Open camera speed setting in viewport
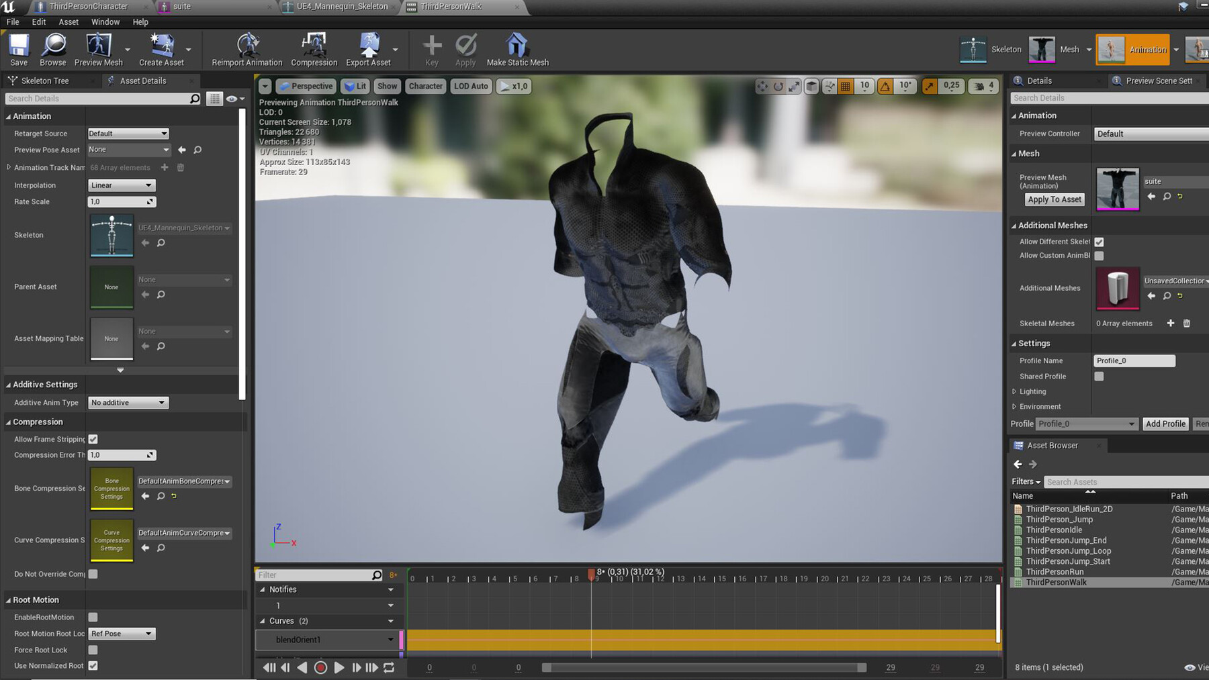The image size is (1209, 680). click(x=984, y=86)
